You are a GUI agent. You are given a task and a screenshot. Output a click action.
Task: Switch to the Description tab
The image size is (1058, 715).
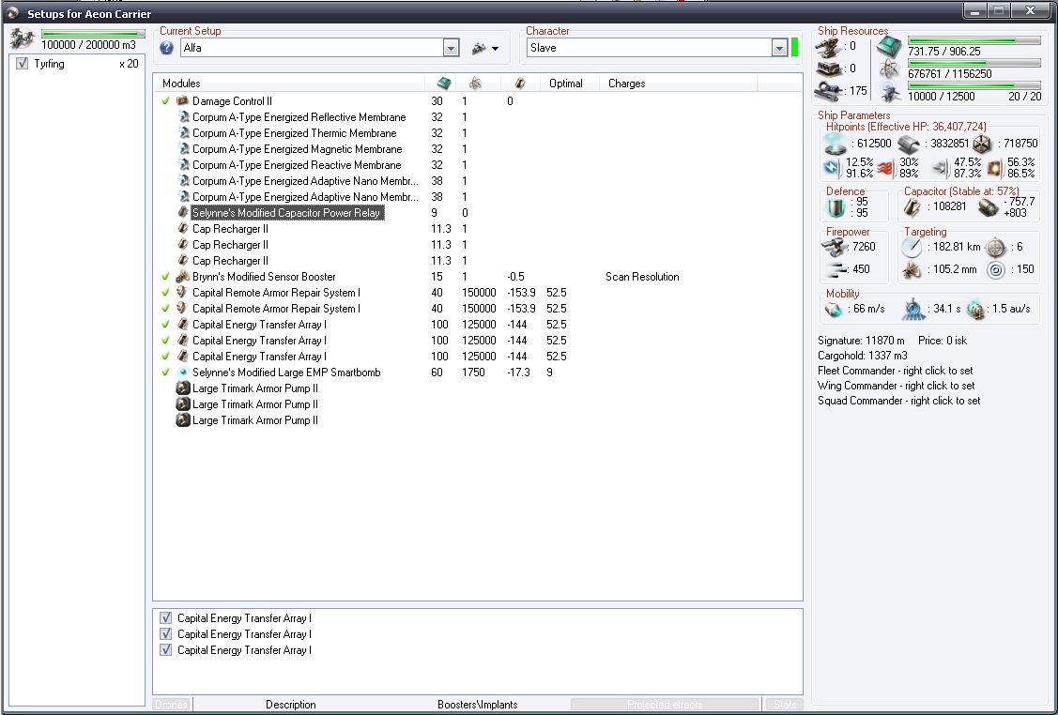[x=291, y=704]
